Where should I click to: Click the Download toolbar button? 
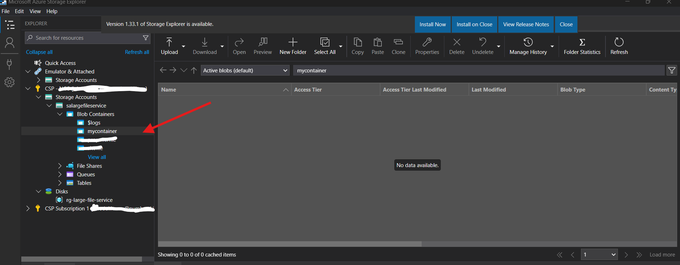tap(205, 46)
